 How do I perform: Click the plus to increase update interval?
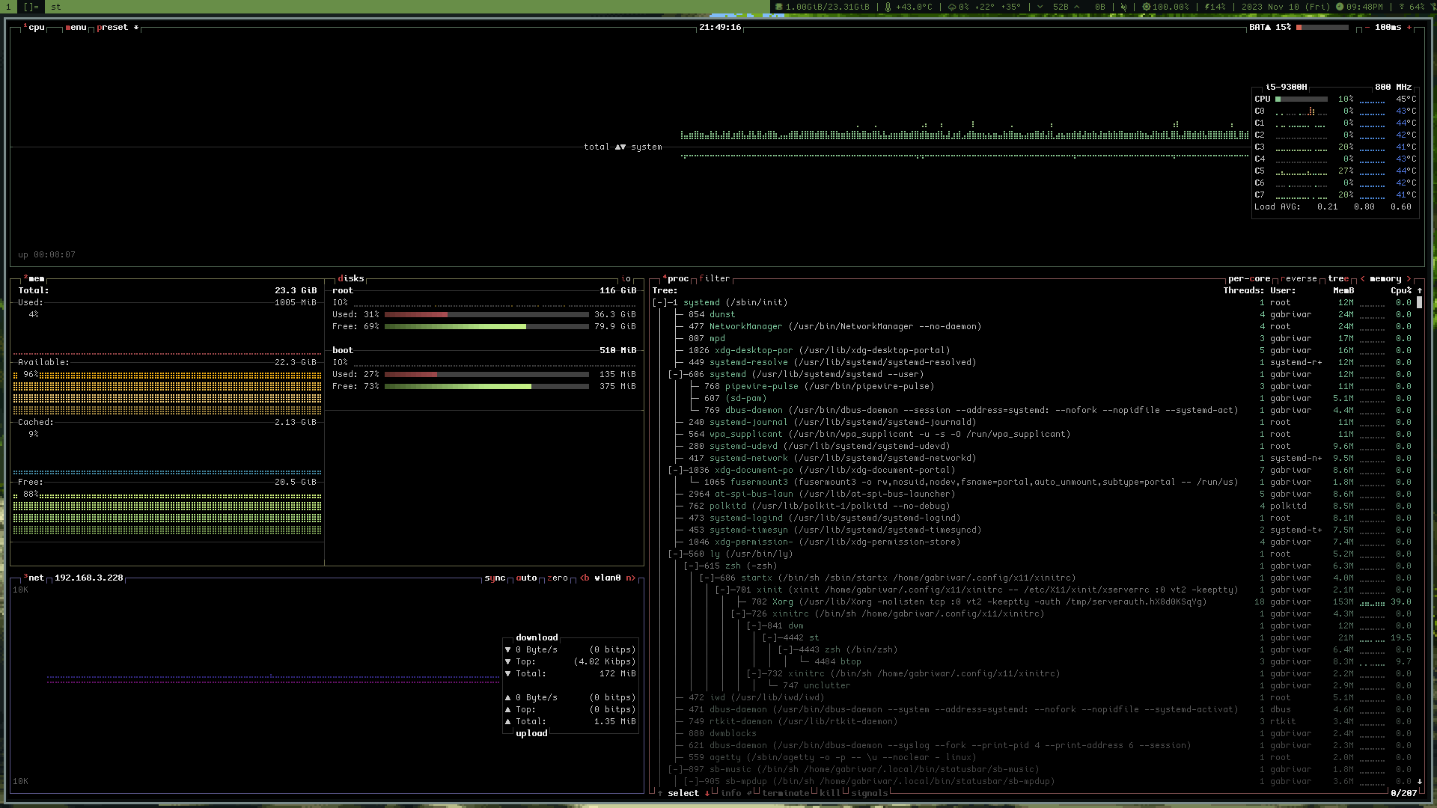click(1409, 28)
